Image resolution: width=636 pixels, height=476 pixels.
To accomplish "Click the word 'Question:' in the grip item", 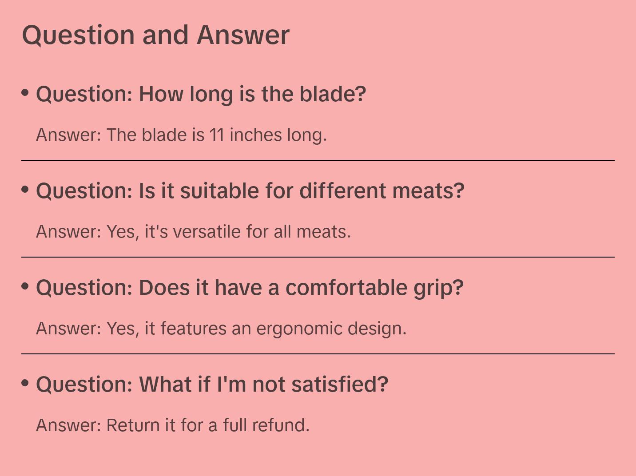I will coord(84,288).
